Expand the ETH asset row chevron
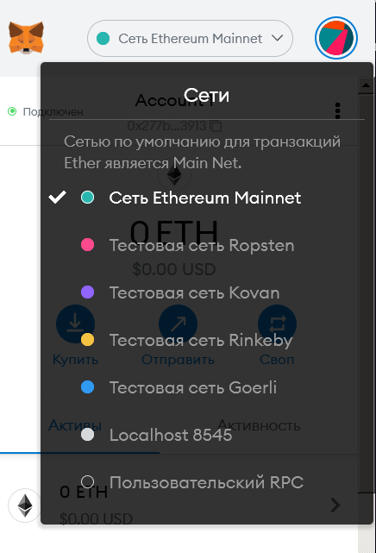 point(335,505)
